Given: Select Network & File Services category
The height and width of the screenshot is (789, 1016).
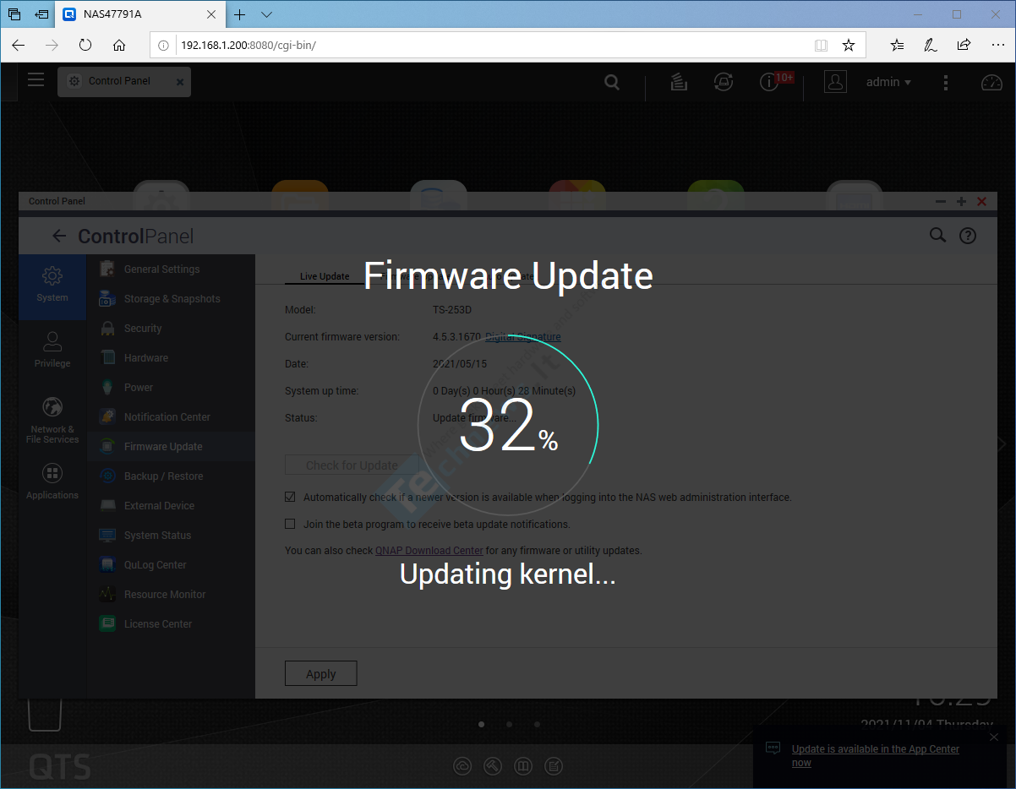Looking at the screenshot, I should coord(52,421).
